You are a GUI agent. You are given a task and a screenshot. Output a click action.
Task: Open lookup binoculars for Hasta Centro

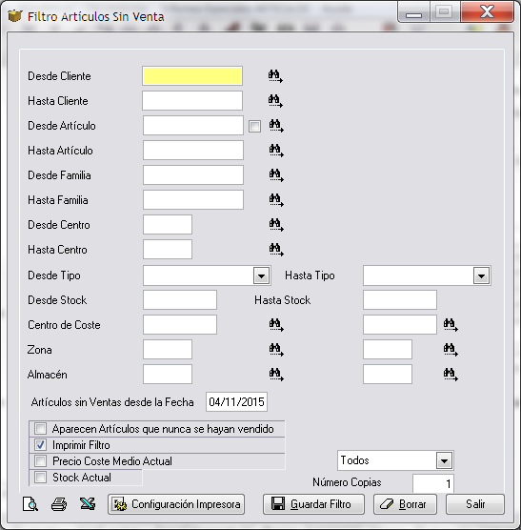coord(276,250)
